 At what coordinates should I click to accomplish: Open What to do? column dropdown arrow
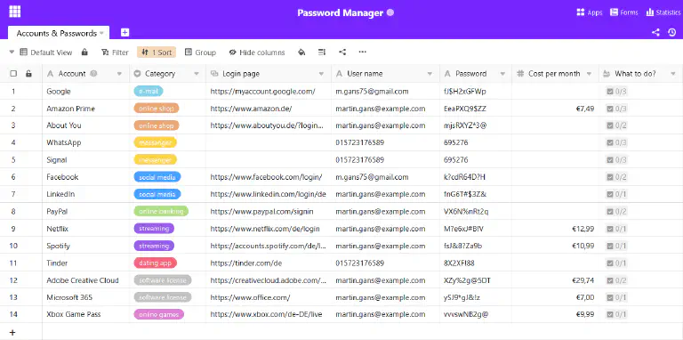tap(673, 74)
